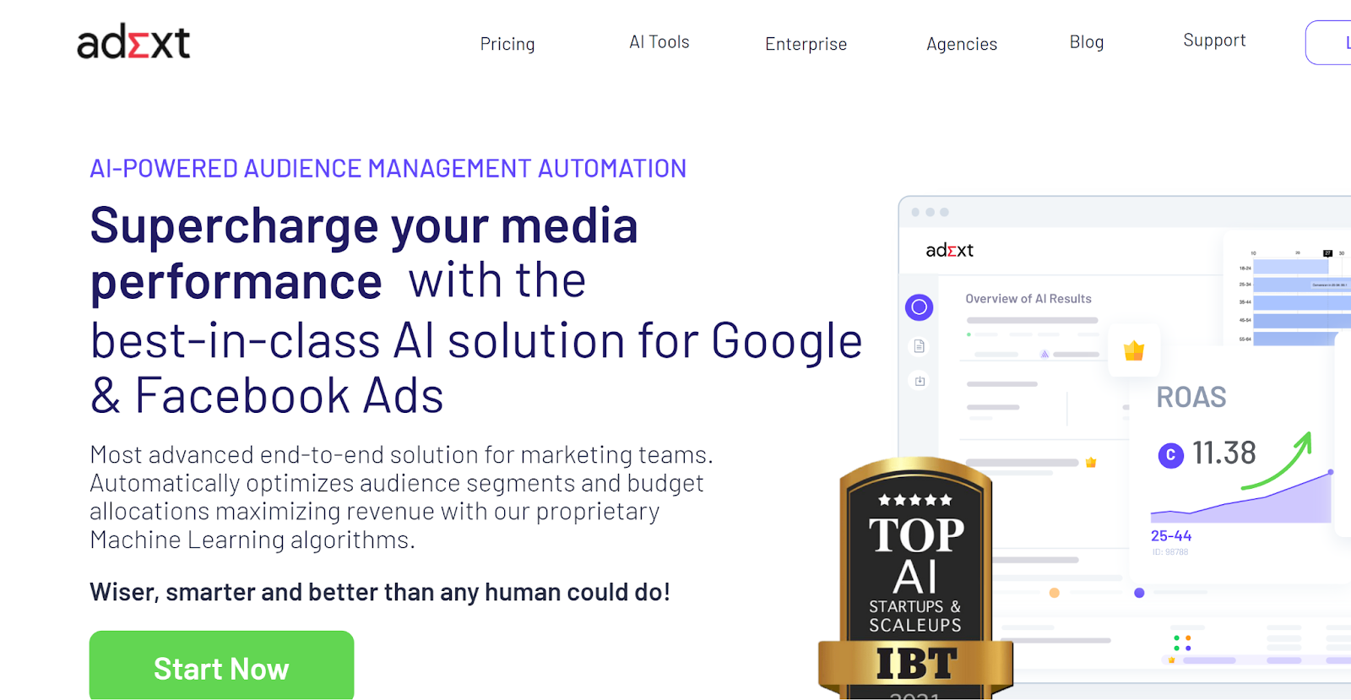Click the 25-44 age segment label
This screenshot has width=1351, height=700.
1171,536
